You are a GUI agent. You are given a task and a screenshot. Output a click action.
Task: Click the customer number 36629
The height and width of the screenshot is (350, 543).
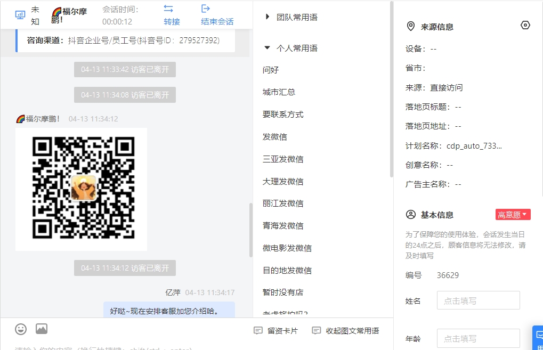point(448,275)
